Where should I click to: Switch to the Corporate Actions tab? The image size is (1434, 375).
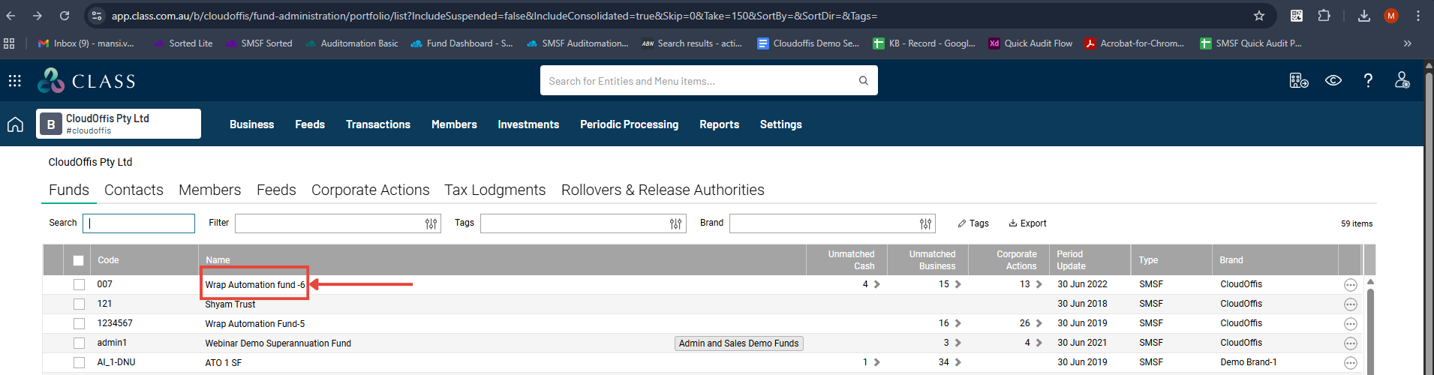pyautogui.click(x=370, y=190)
